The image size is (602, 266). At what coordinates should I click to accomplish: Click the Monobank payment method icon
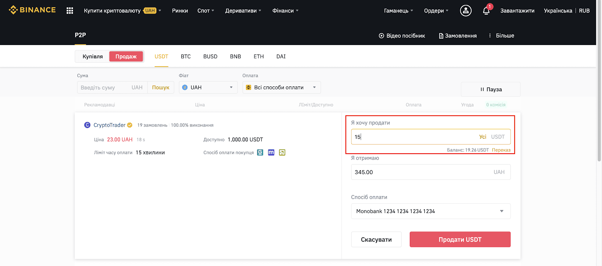pyautogui.click(x=271, y=152)
